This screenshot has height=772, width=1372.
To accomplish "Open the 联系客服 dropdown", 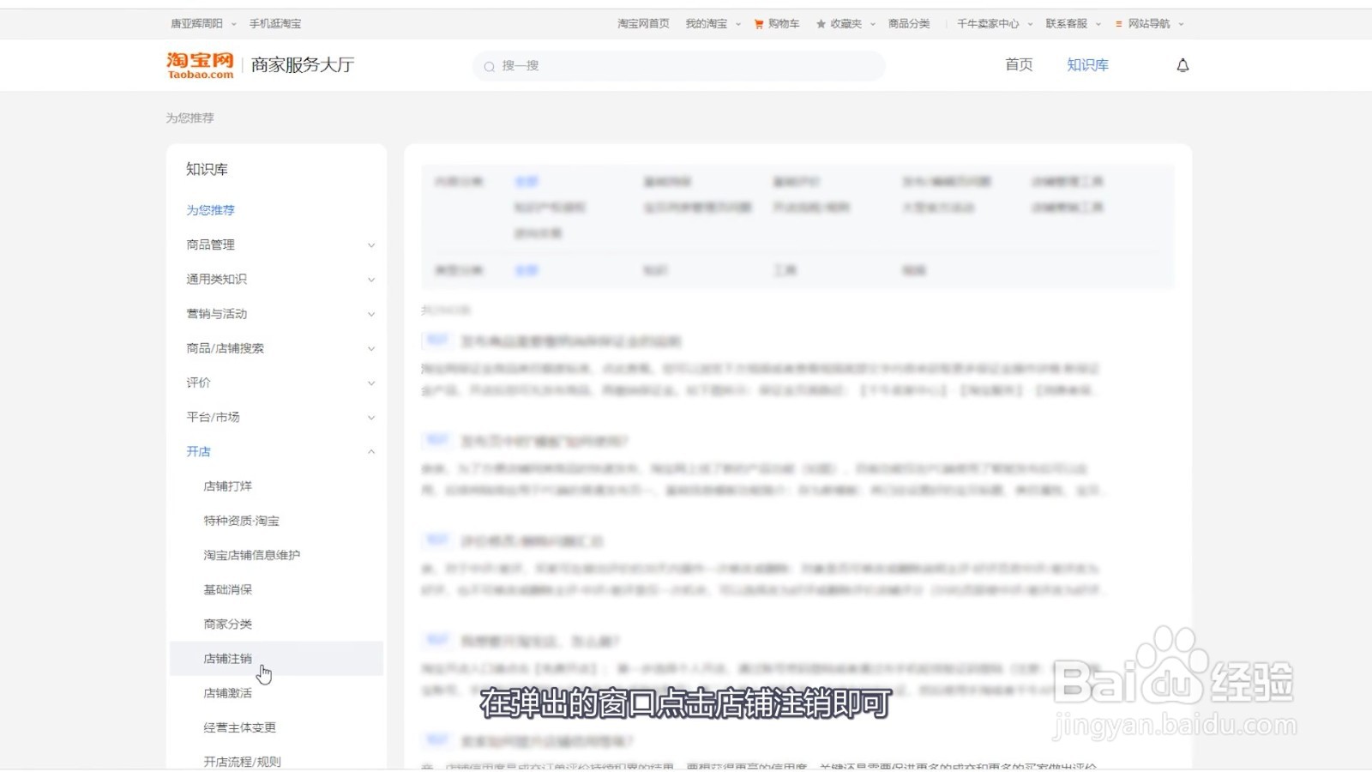I will [x=1073, y=24].
